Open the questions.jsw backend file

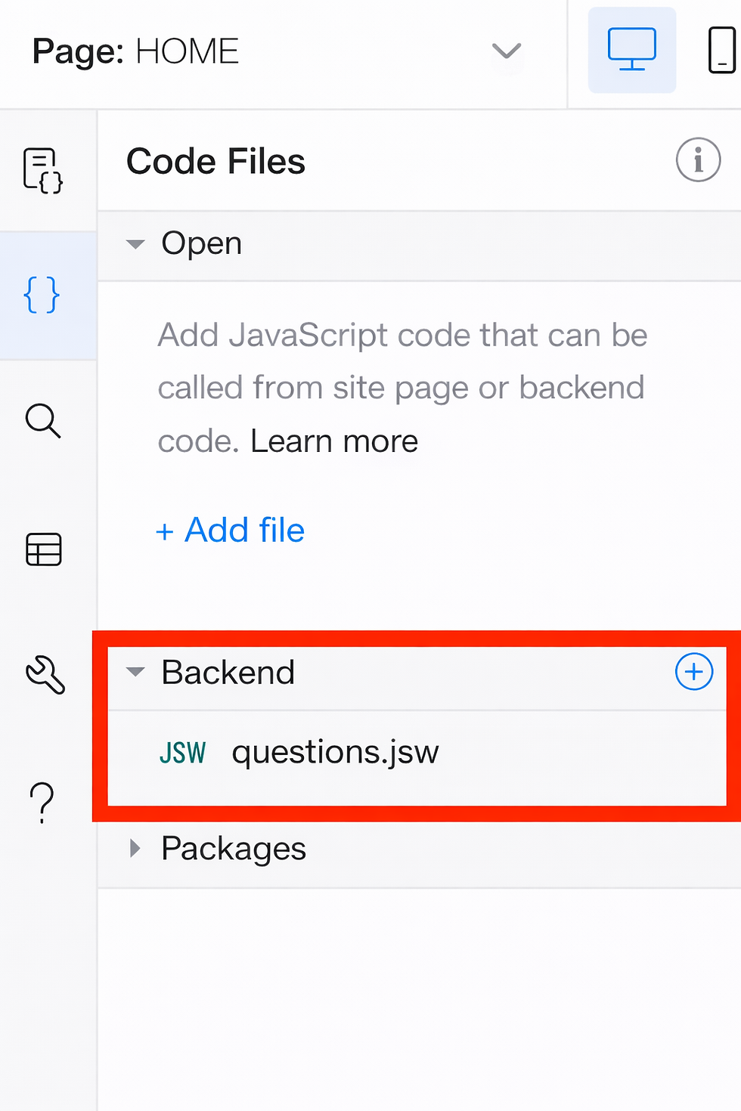[x=336, y=752]
